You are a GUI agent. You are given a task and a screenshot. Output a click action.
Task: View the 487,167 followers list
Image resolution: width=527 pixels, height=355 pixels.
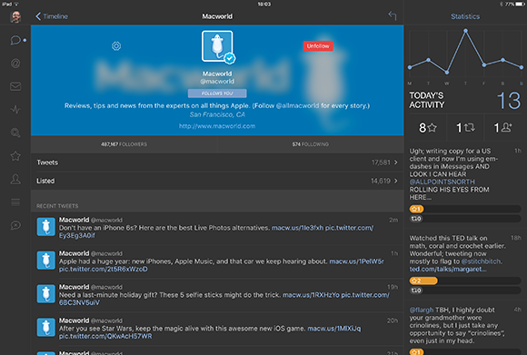point(124,144)
